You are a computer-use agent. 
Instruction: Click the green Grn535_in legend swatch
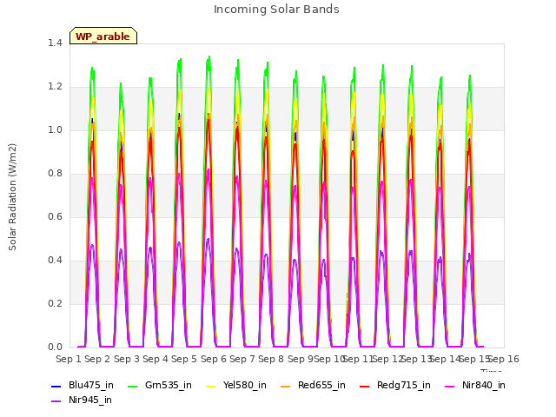coord(133,386)
